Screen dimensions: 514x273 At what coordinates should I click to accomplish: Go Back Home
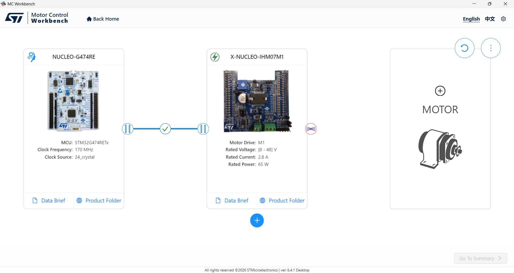click(x=103, y=19)
